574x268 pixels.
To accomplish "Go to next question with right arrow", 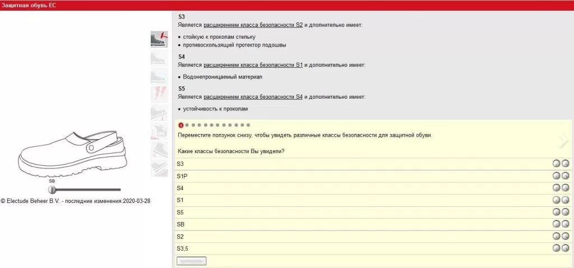I will [563, 141].
